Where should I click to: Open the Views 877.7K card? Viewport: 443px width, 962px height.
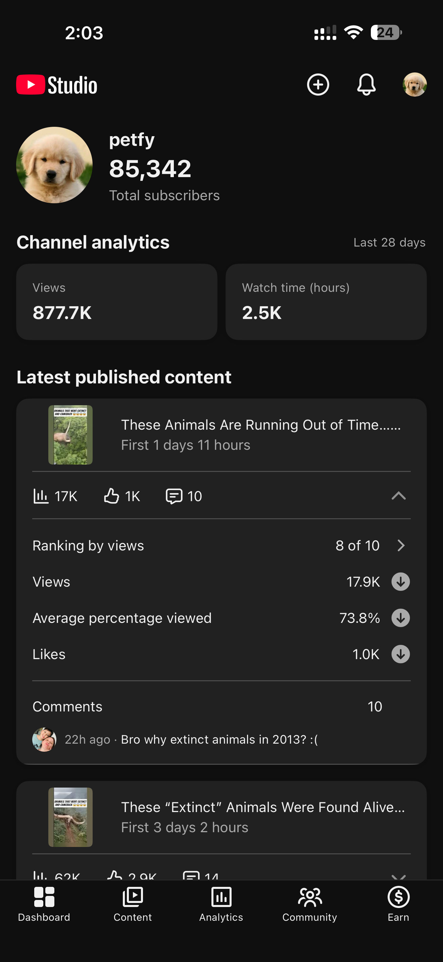coord(117,302)
